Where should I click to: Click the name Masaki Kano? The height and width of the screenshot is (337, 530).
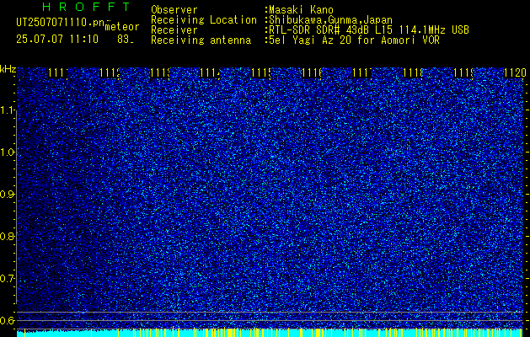301,10
